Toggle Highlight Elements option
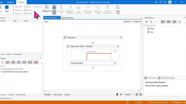186x104 pixels. [70, 10]
